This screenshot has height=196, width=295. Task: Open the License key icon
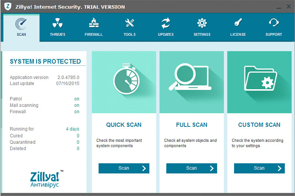click(x=238, y=22)
